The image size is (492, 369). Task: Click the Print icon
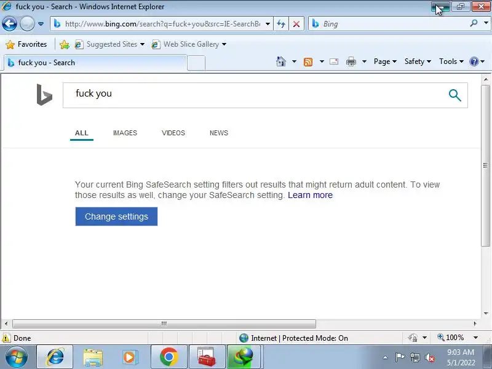pyautogui.click(x=351, y=61)
